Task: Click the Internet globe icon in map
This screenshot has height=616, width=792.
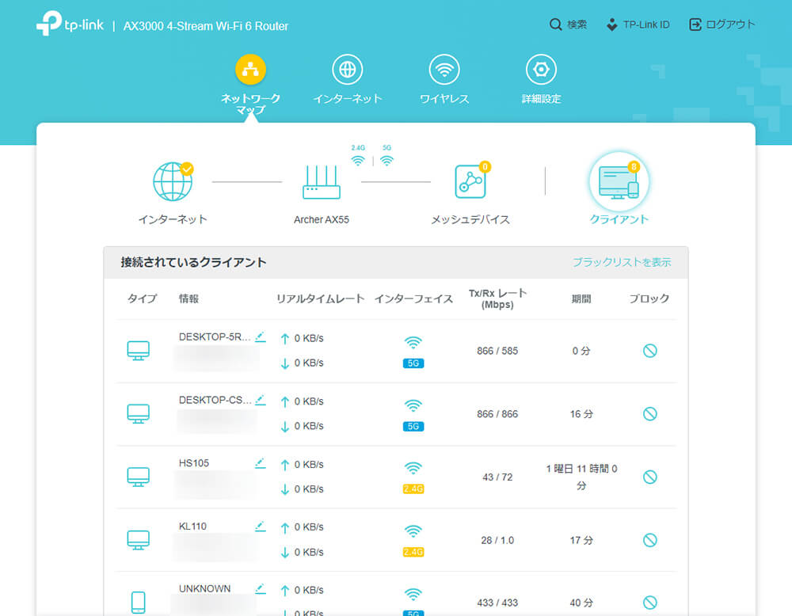Action: (173, 181)
